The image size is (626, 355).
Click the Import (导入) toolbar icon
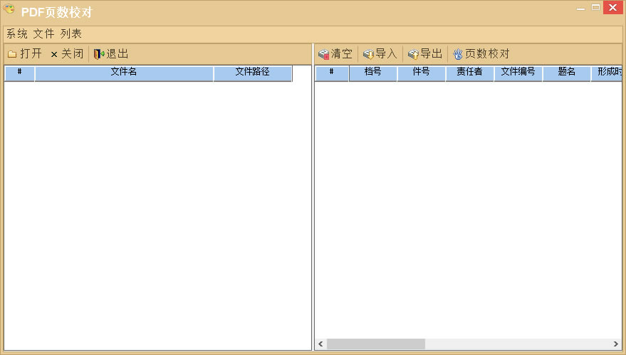click(x=368, y=54)
